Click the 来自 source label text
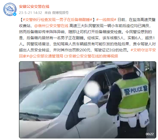Screen dimensions: 158x140 tap(48, 13)
